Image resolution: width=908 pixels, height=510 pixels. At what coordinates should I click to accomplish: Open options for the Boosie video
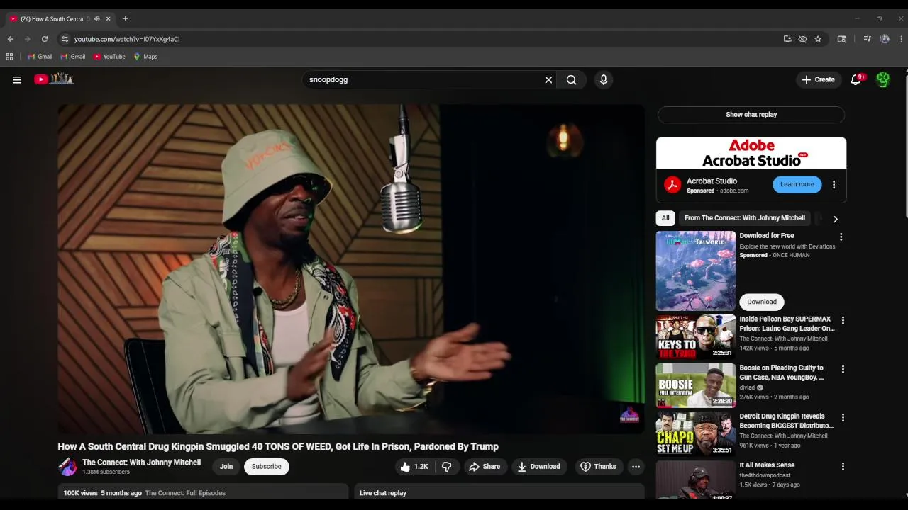tap(843, 370)
